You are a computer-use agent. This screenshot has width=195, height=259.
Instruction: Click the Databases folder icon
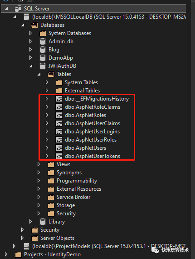[34, 25]
